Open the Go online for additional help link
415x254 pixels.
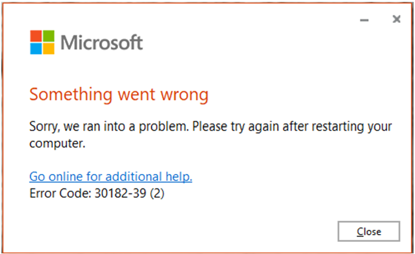coord(111,176)
